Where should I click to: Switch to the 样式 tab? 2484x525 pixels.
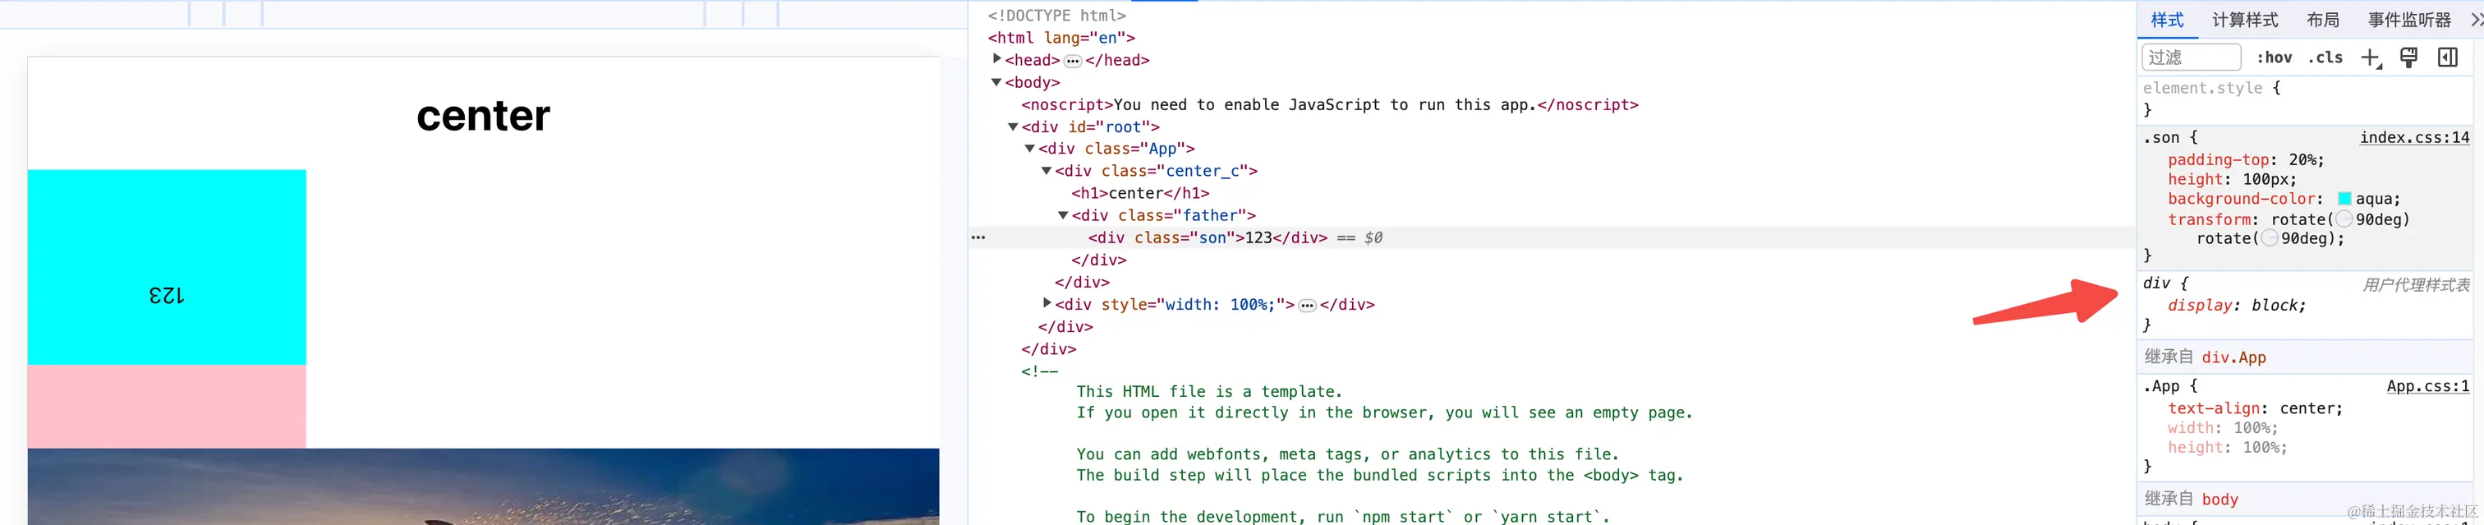point(2168,19)
